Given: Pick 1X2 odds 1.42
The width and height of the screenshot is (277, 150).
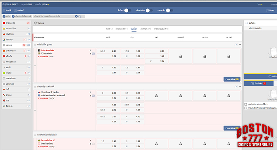Looking at the screenshot, I should click(157, 56).
